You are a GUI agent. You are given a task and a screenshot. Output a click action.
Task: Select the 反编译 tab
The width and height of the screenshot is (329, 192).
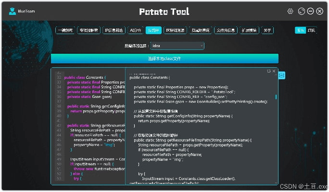coord(153,30)
